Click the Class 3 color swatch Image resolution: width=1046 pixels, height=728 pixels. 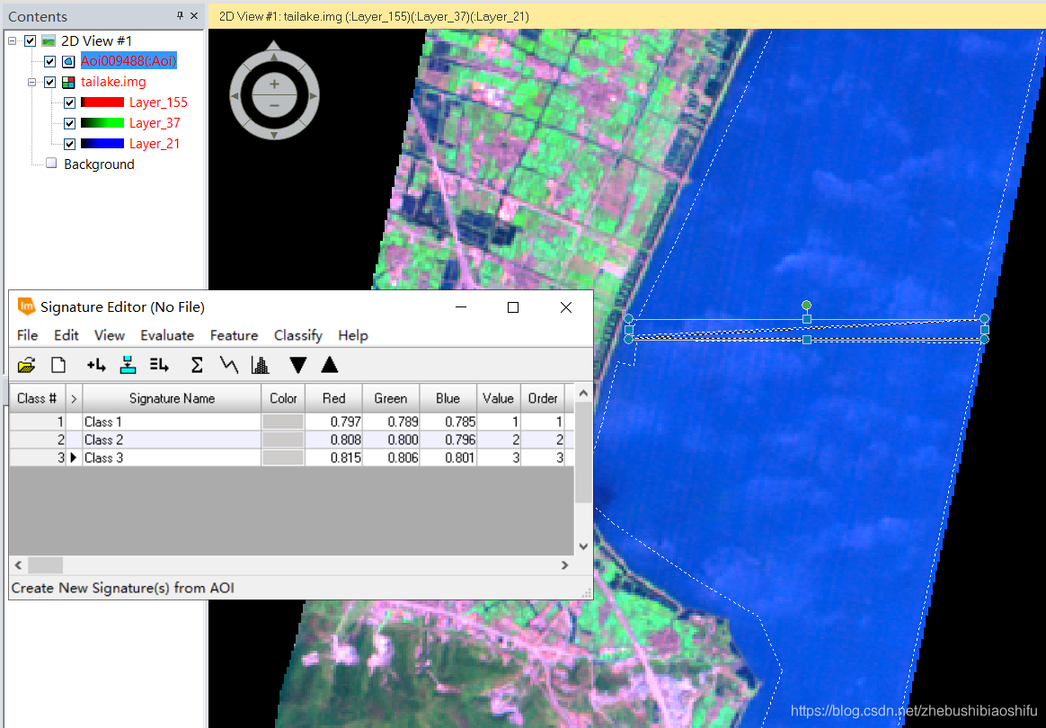[283, 457]
